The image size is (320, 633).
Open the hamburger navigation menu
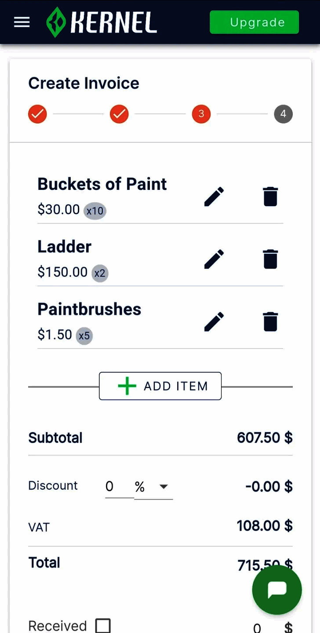22,22
